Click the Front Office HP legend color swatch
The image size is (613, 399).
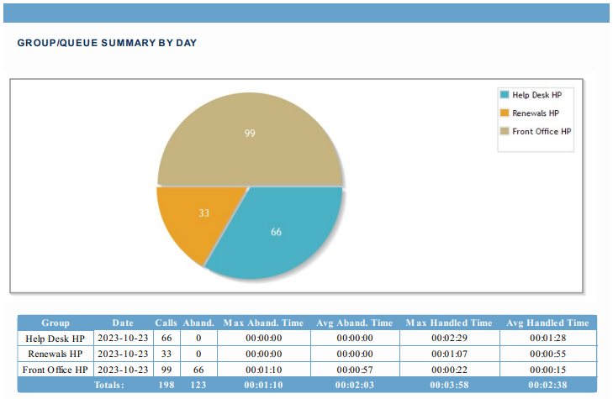tap(505, 131)
